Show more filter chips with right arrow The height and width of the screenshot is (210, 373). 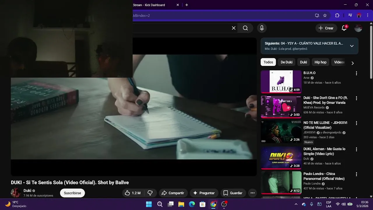353,63
